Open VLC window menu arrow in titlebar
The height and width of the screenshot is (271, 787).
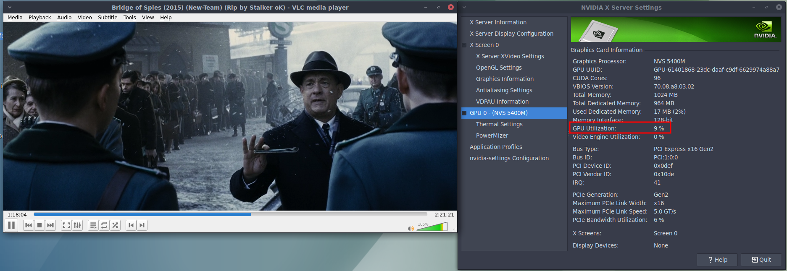pos(10,7)
